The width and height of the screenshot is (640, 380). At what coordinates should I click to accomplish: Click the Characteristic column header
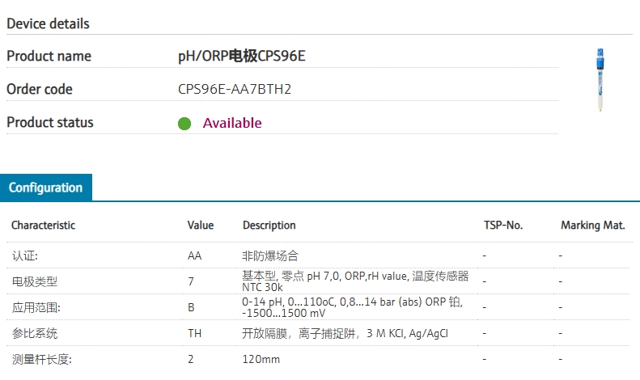tap(43, 225)
